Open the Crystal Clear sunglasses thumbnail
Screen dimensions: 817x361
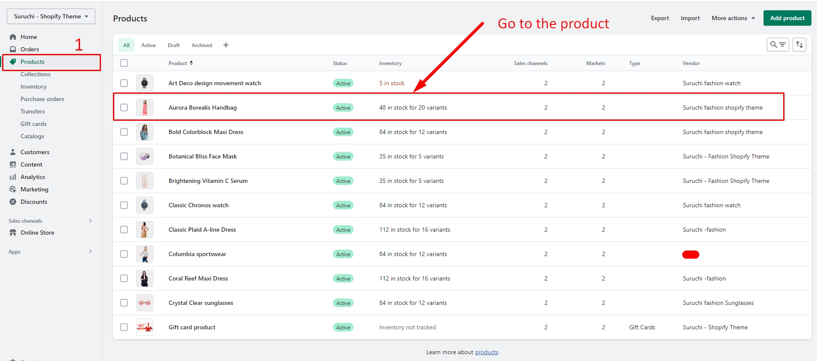pos(145,303)
